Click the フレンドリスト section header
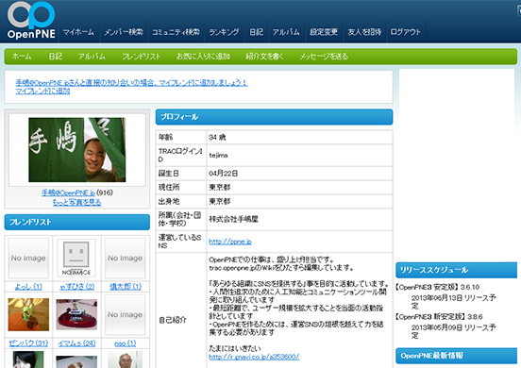 [77, 222]
